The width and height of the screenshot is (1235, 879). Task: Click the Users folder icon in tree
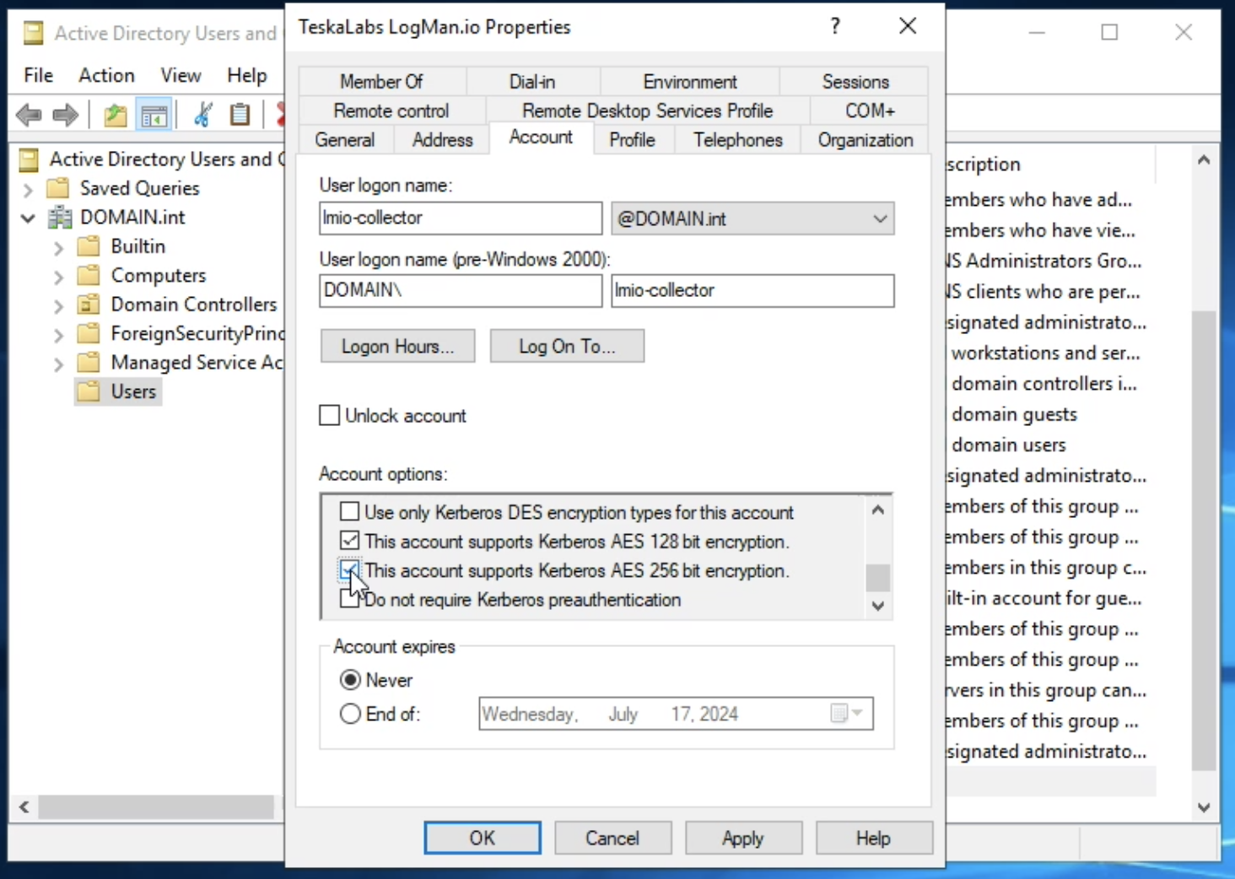click(89, 391)
